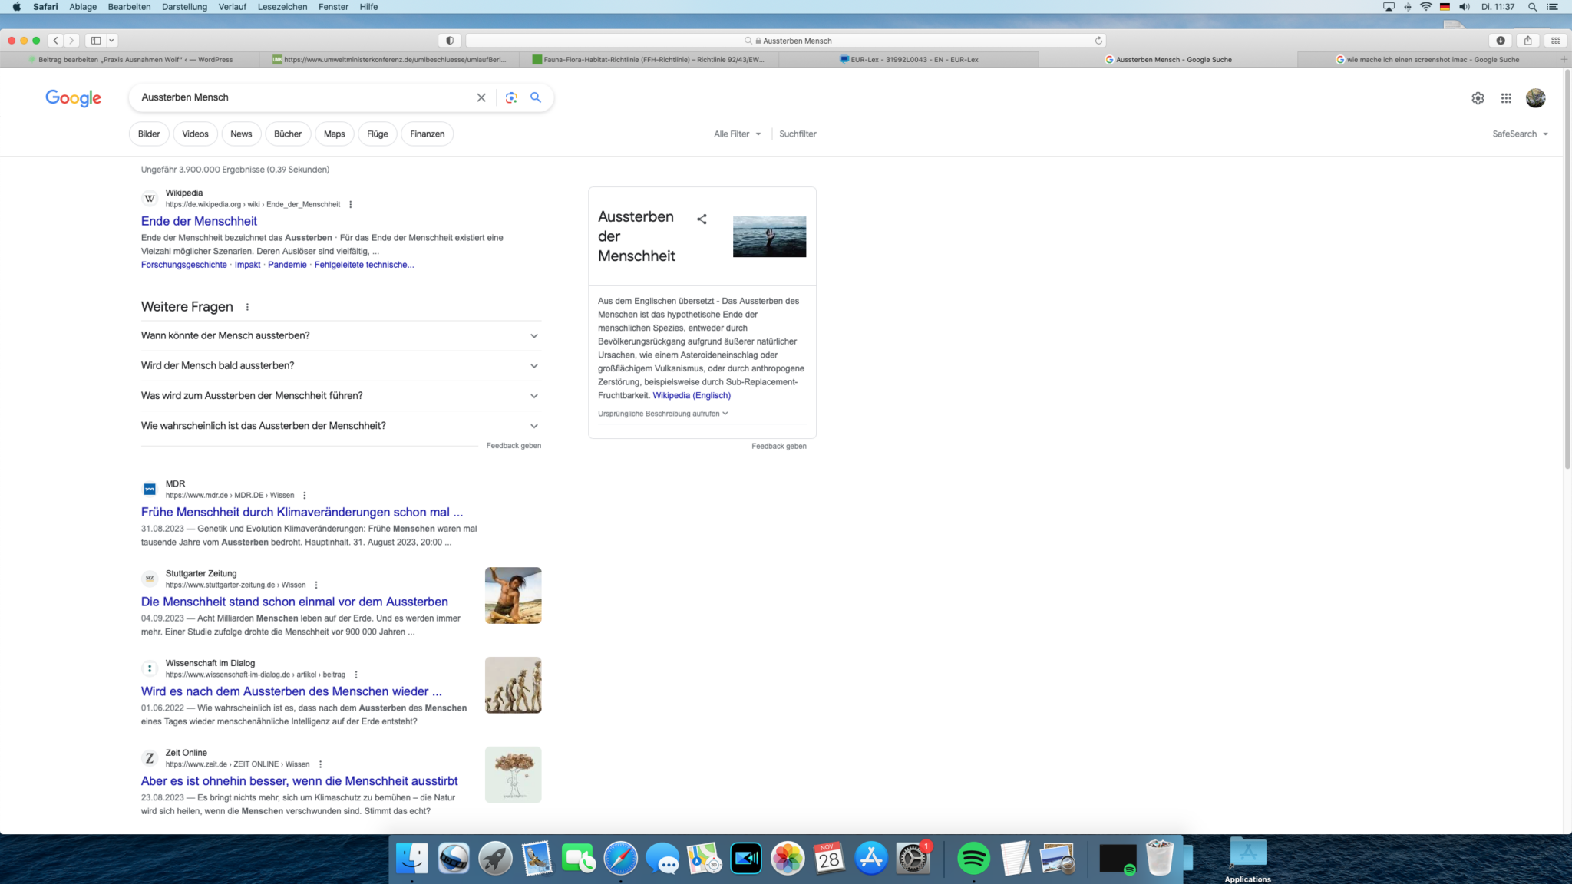Screen dimensions: 1572x884
Task: Expand 'Wie wahrscheinlich ist das Aussterben der Menschheit?'
Action: [x=341, y=426]
